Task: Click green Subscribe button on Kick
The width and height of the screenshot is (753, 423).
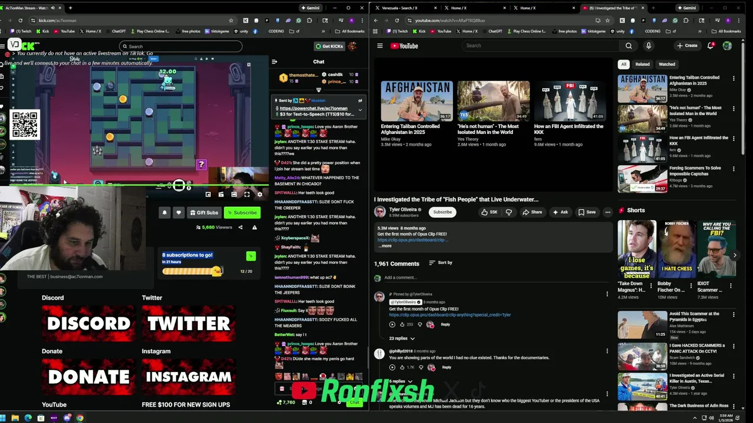Action: (242, 213)
